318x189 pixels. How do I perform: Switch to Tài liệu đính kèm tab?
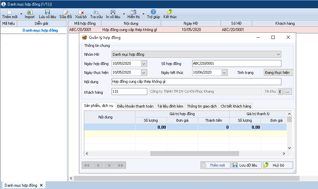click(170, 106)
